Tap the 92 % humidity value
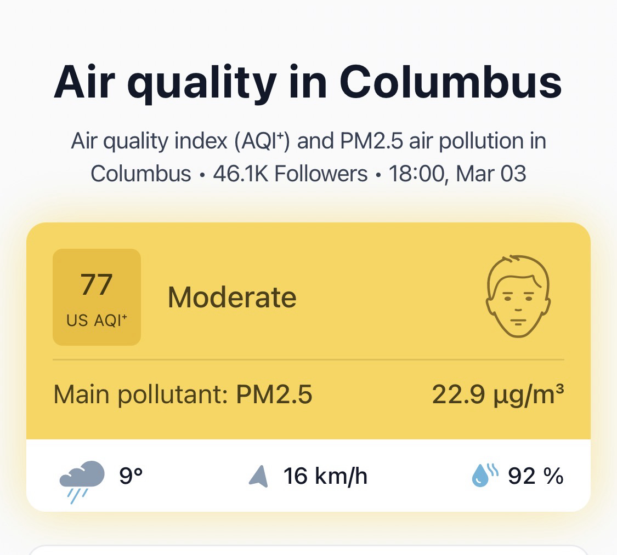The height and width of the screenshot is (555, 617). tap(535, 476)
